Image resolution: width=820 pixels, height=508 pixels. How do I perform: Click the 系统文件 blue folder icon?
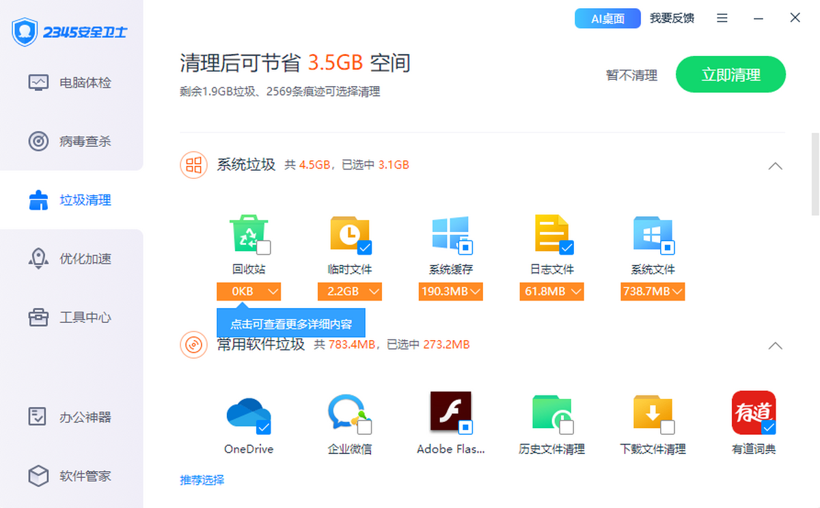tap(653, 233)
